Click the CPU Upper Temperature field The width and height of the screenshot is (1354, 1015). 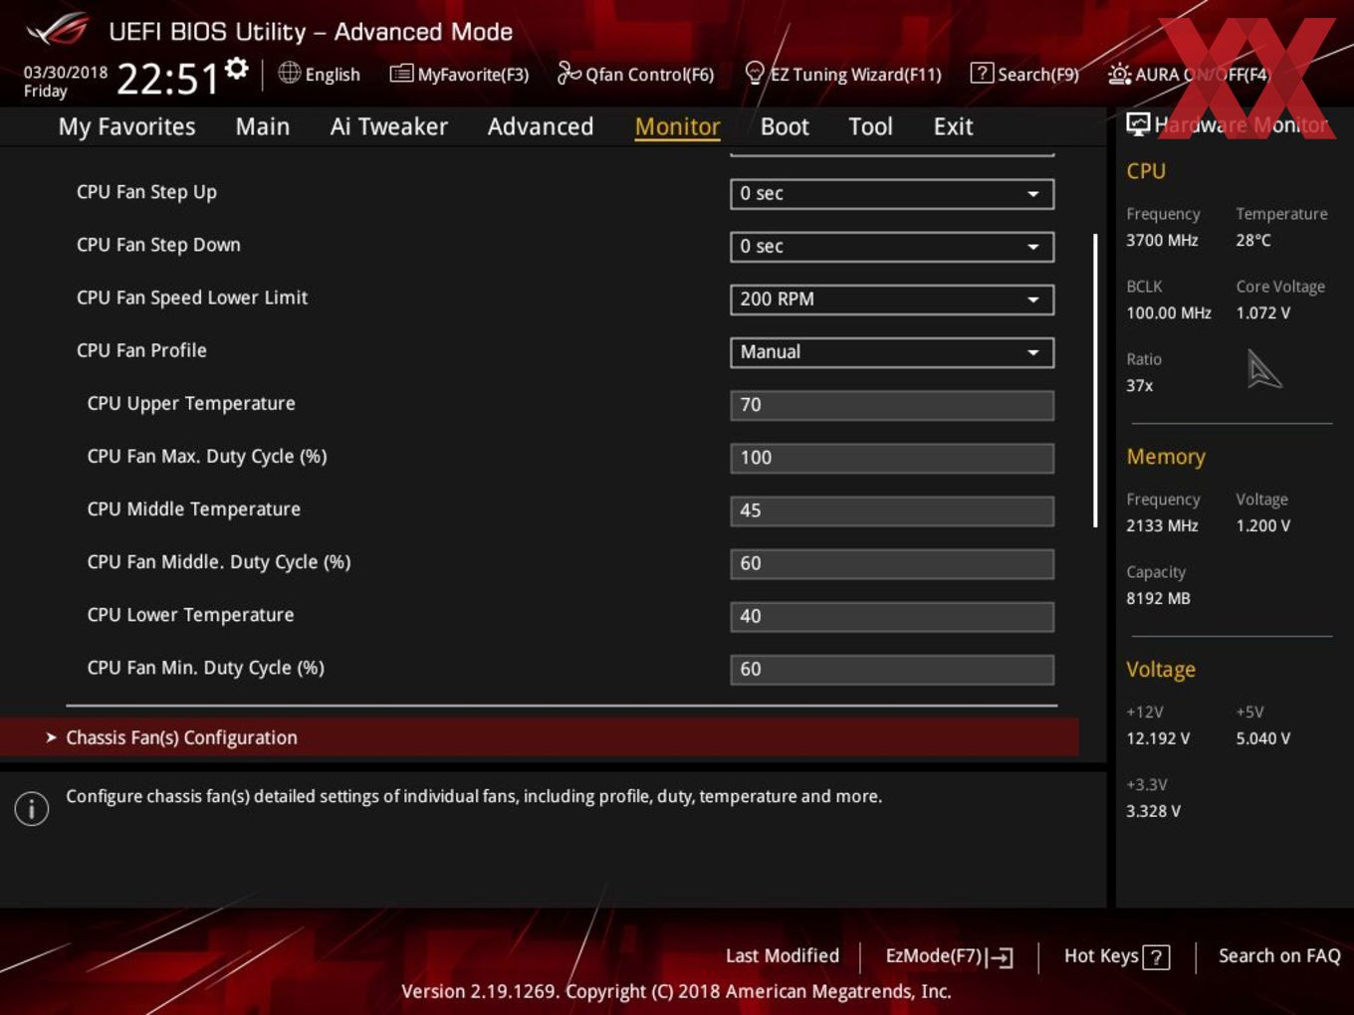[x=892, y=405]
